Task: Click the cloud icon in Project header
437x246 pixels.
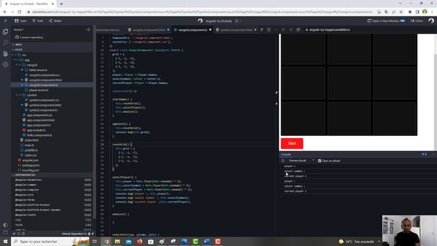Action: point(88,29)
